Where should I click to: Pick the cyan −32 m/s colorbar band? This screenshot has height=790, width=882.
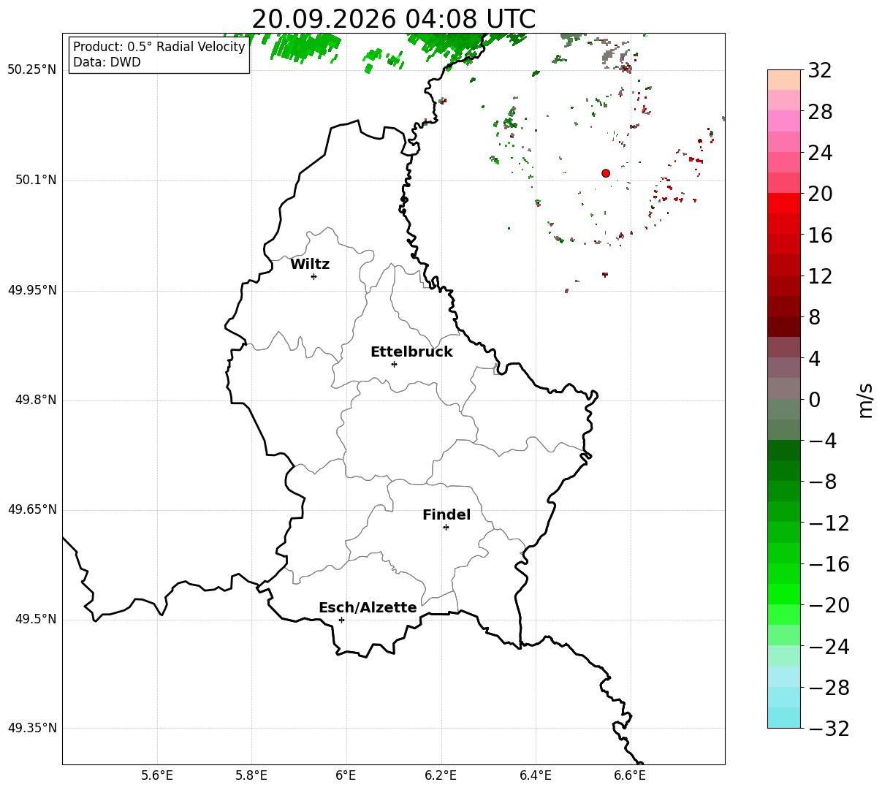784,718
